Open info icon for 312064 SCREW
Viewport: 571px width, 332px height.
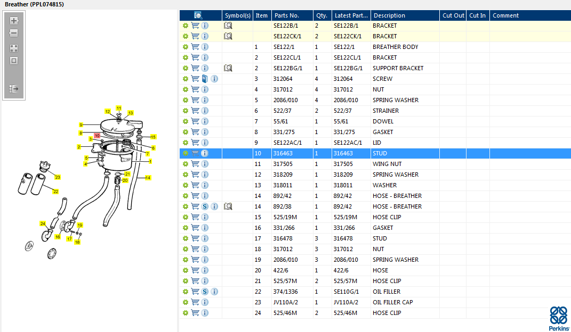click(x=214, y=79)
